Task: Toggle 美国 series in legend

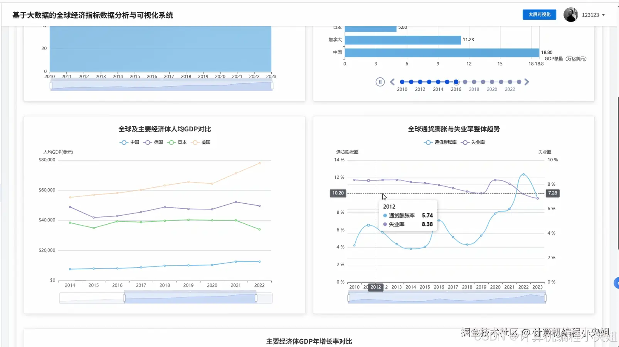Action: pos(201,142)
